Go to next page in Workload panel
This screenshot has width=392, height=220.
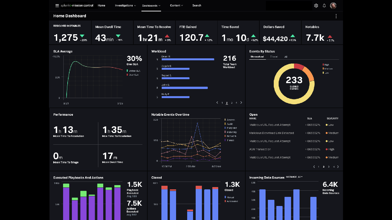241,103
